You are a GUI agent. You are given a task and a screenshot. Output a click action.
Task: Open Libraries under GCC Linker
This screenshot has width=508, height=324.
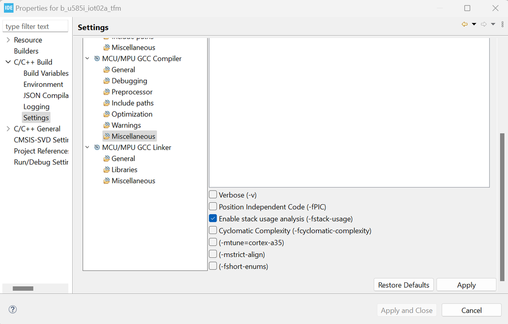(x=124, y=170)
